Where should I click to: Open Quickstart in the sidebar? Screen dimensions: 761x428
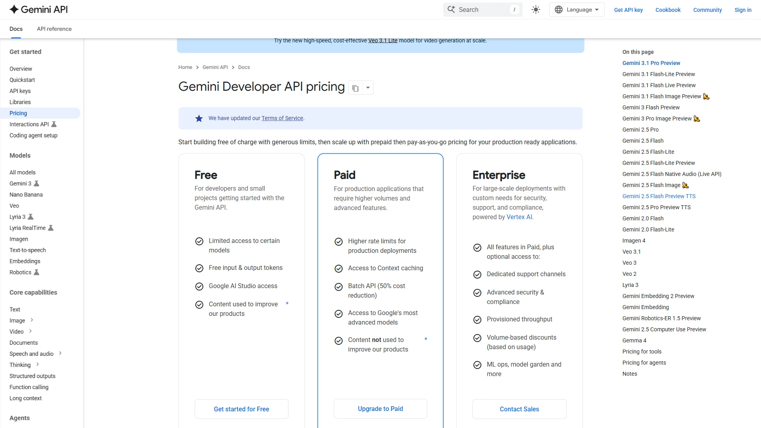click(22, 80)
